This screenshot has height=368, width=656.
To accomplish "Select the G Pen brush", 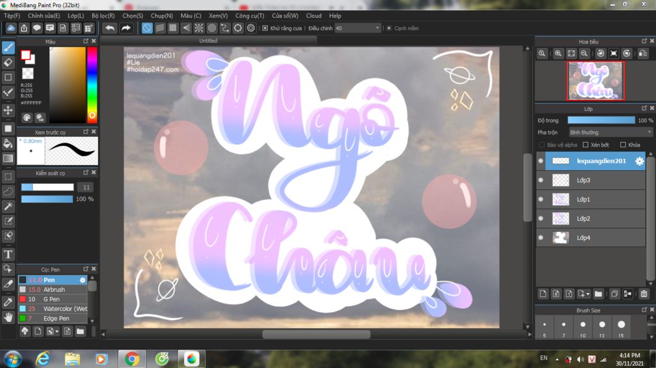I will pyautogui.click(x=53, y=299).
